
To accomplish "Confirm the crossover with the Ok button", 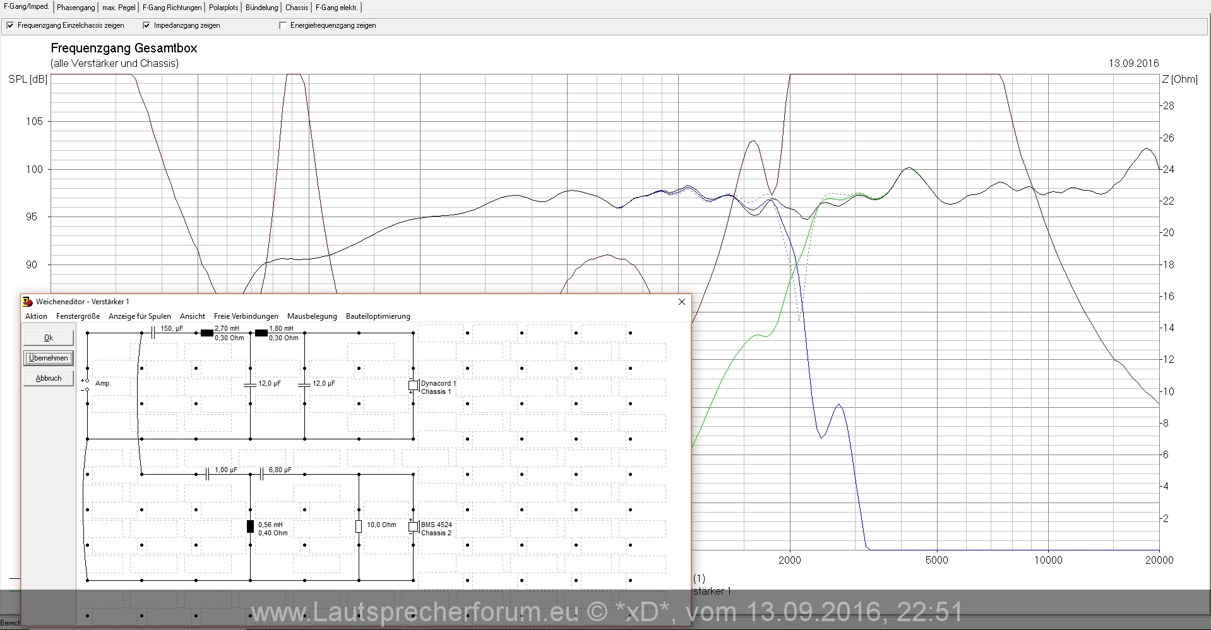I will coord(49,338).
